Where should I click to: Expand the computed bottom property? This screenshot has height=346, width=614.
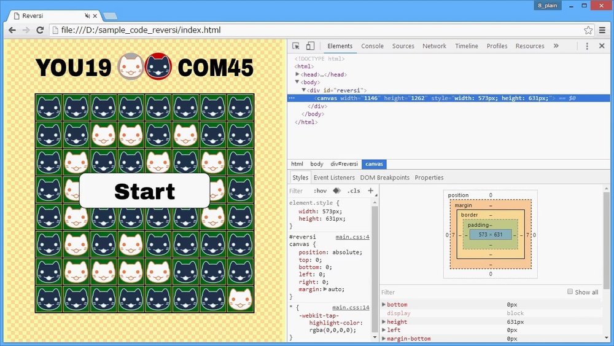tap(384, 304)
